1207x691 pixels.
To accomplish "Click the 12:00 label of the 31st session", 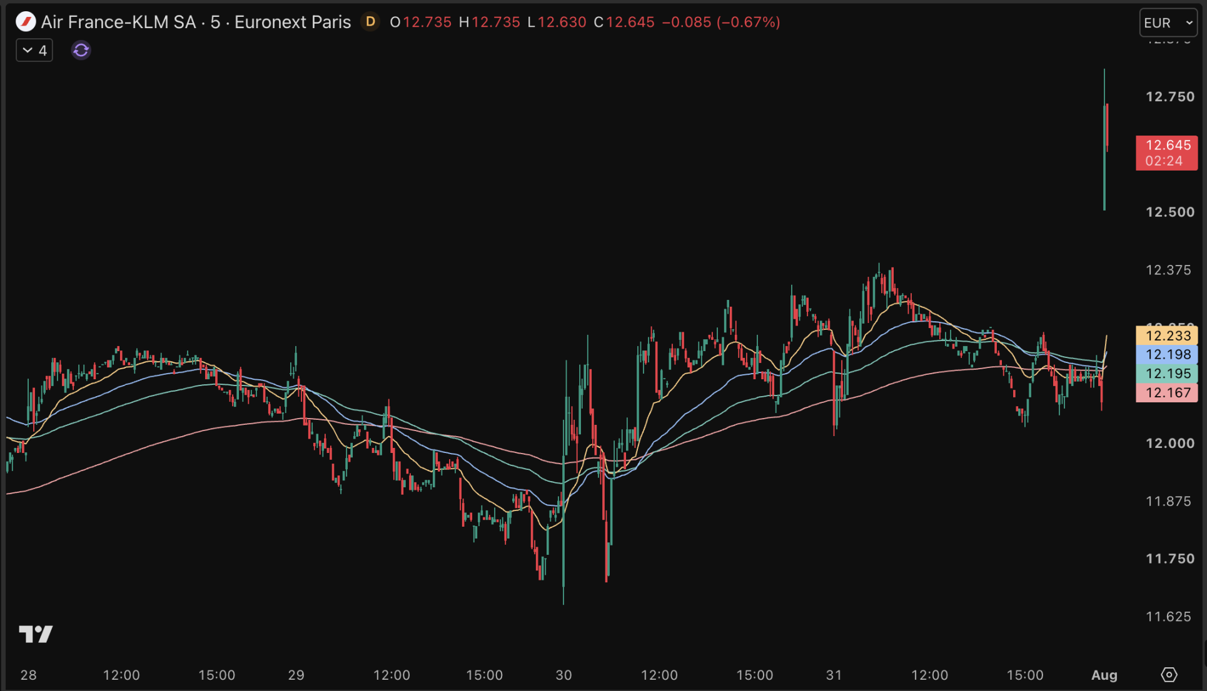I will coord(929,675).
